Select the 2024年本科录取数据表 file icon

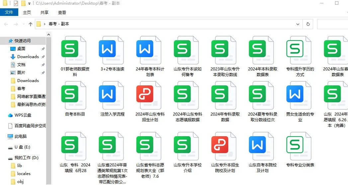coord(261,50)
